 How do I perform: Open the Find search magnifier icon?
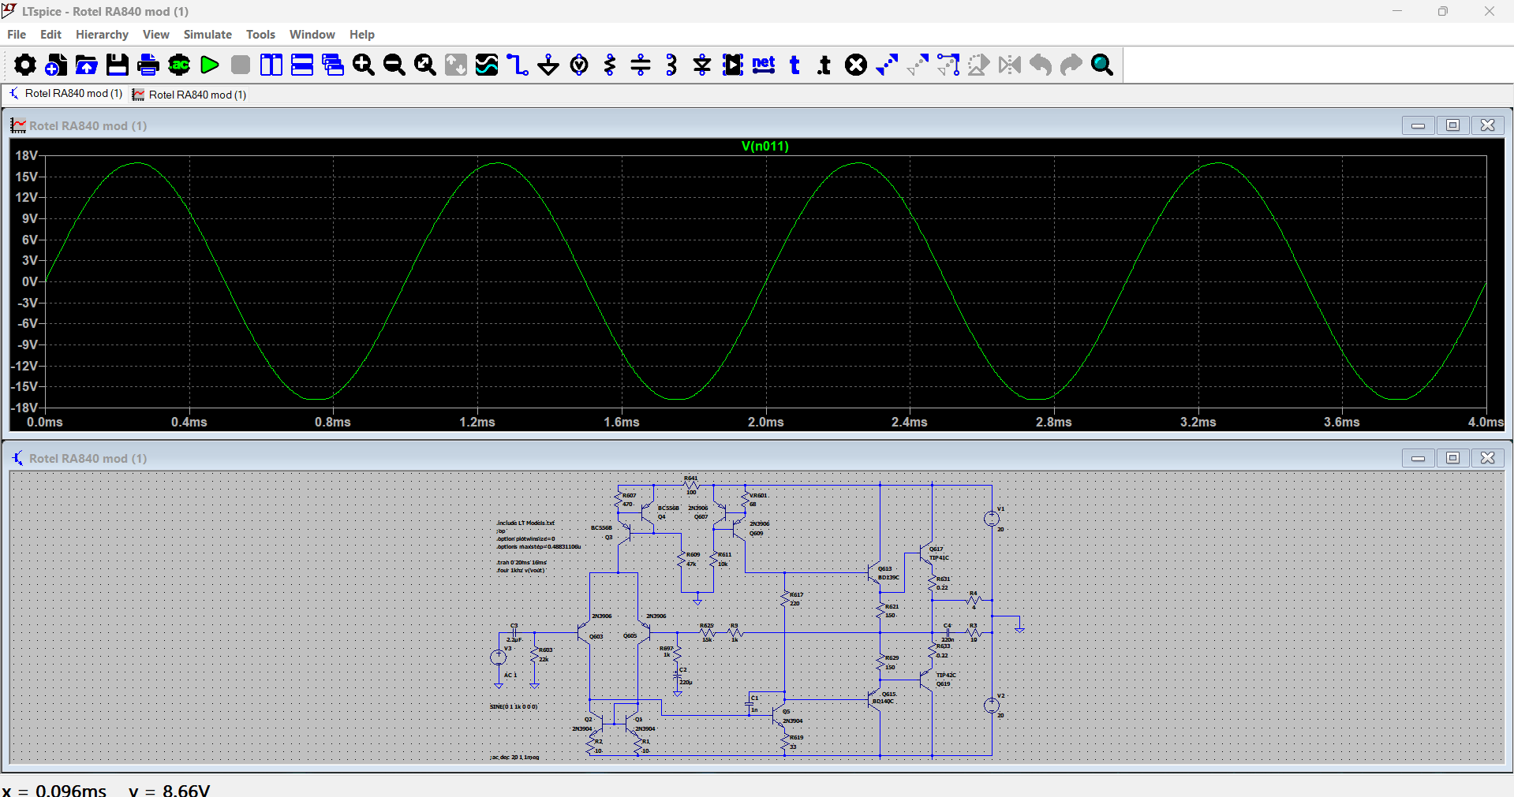pos(1102,65)
